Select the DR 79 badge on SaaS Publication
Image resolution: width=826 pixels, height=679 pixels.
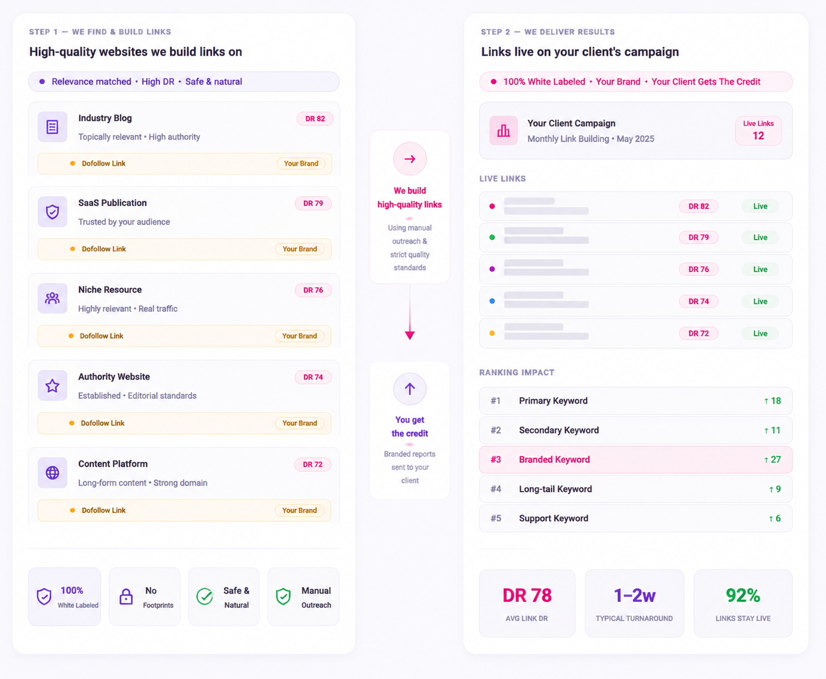point(313,204)
